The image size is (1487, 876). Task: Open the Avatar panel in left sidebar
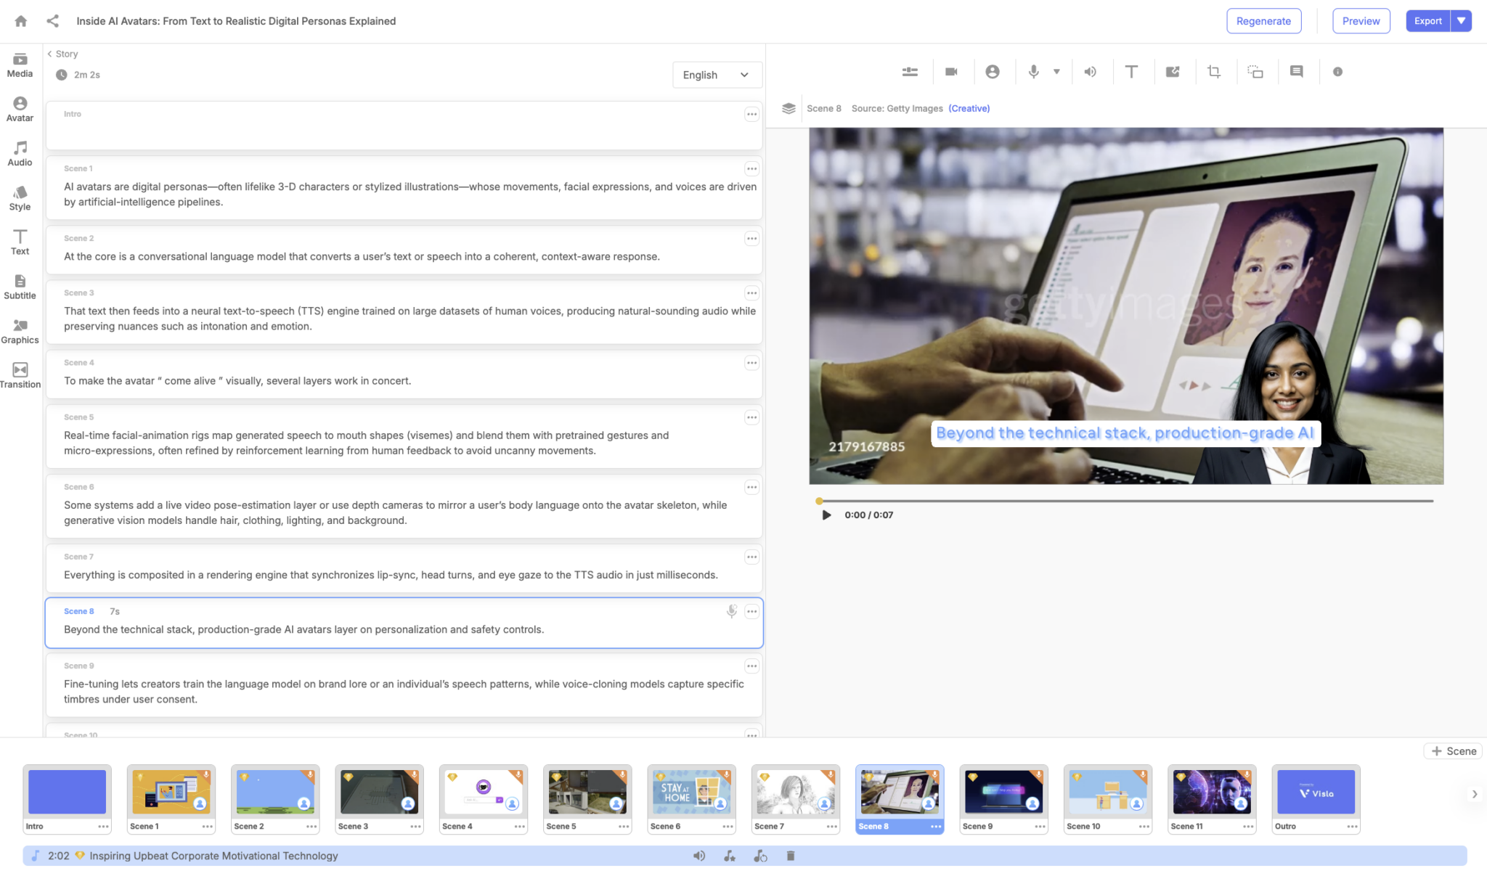[20, 109]
